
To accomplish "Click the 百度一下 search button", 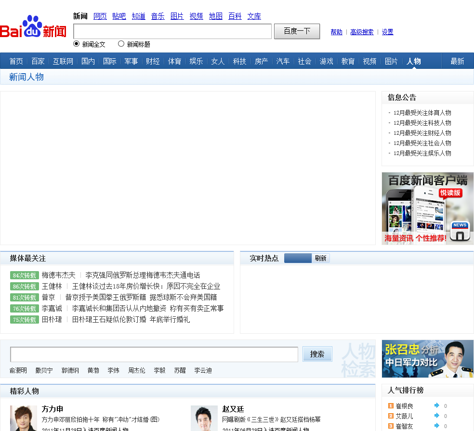I will click(x=297, y=31).
